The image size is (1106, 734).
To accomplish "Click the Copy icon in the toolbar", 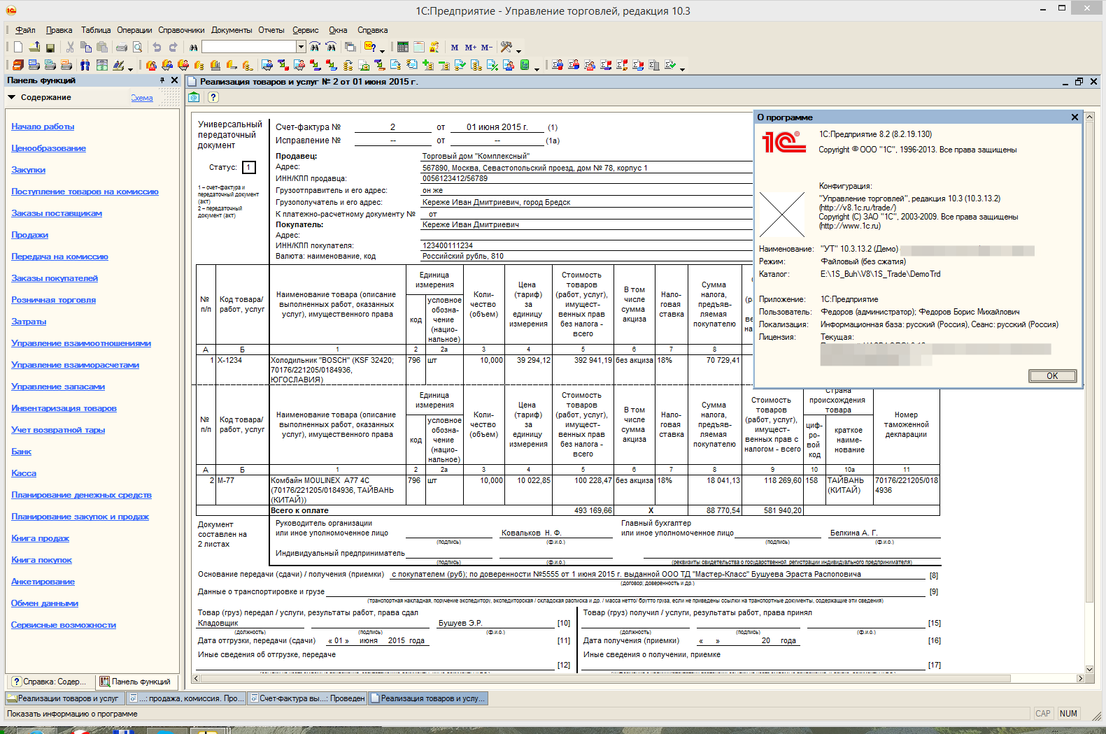I will pyautogui.click(x=86, y=47).
